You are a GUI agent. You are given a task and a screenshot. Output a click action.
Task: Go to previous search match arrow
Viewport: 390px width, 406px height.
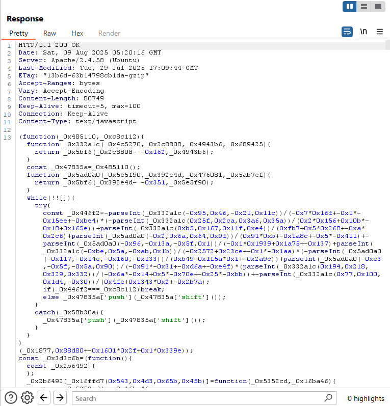pos(44,398)
